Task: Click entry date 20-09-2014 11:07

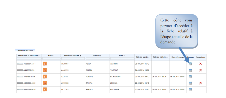Action: coord(142,90)
